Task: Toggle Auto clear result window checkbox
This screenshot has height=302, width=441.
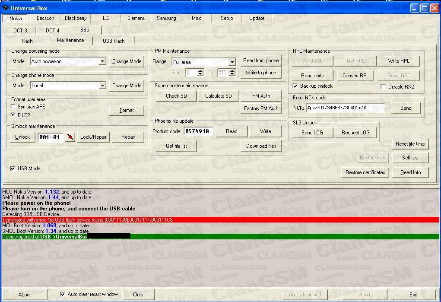Action: (63, 294)
